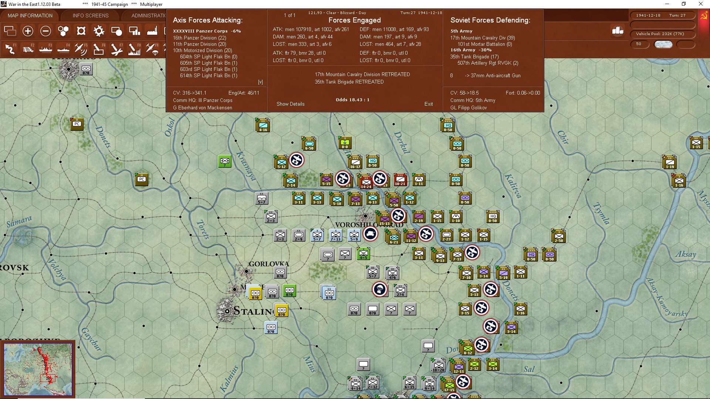Select the F8 bomb city mode icon
The height and width of the screenshot is (399, 710).
click(x=134, y=49)
